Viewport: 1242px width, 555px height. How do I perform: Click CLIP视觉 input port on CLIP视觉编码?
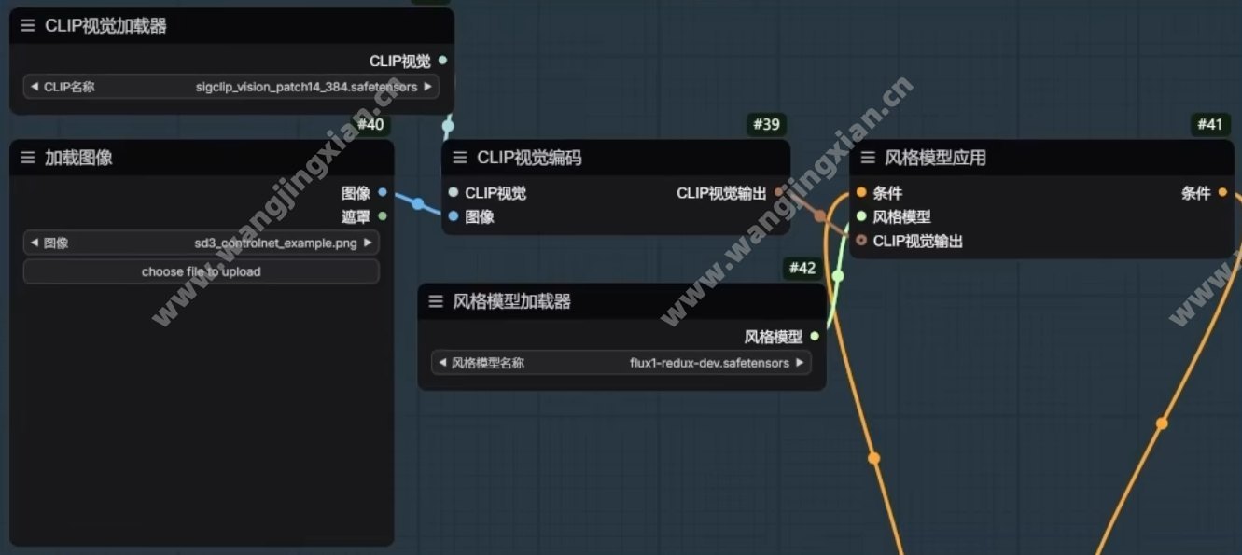click(x=453, y=193)
